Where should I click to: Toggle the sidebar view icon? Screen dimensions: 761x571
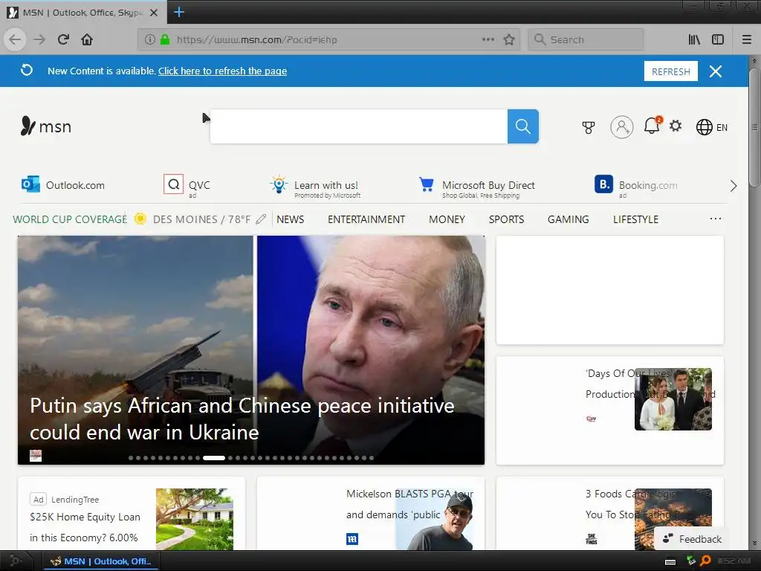point(718,39)
